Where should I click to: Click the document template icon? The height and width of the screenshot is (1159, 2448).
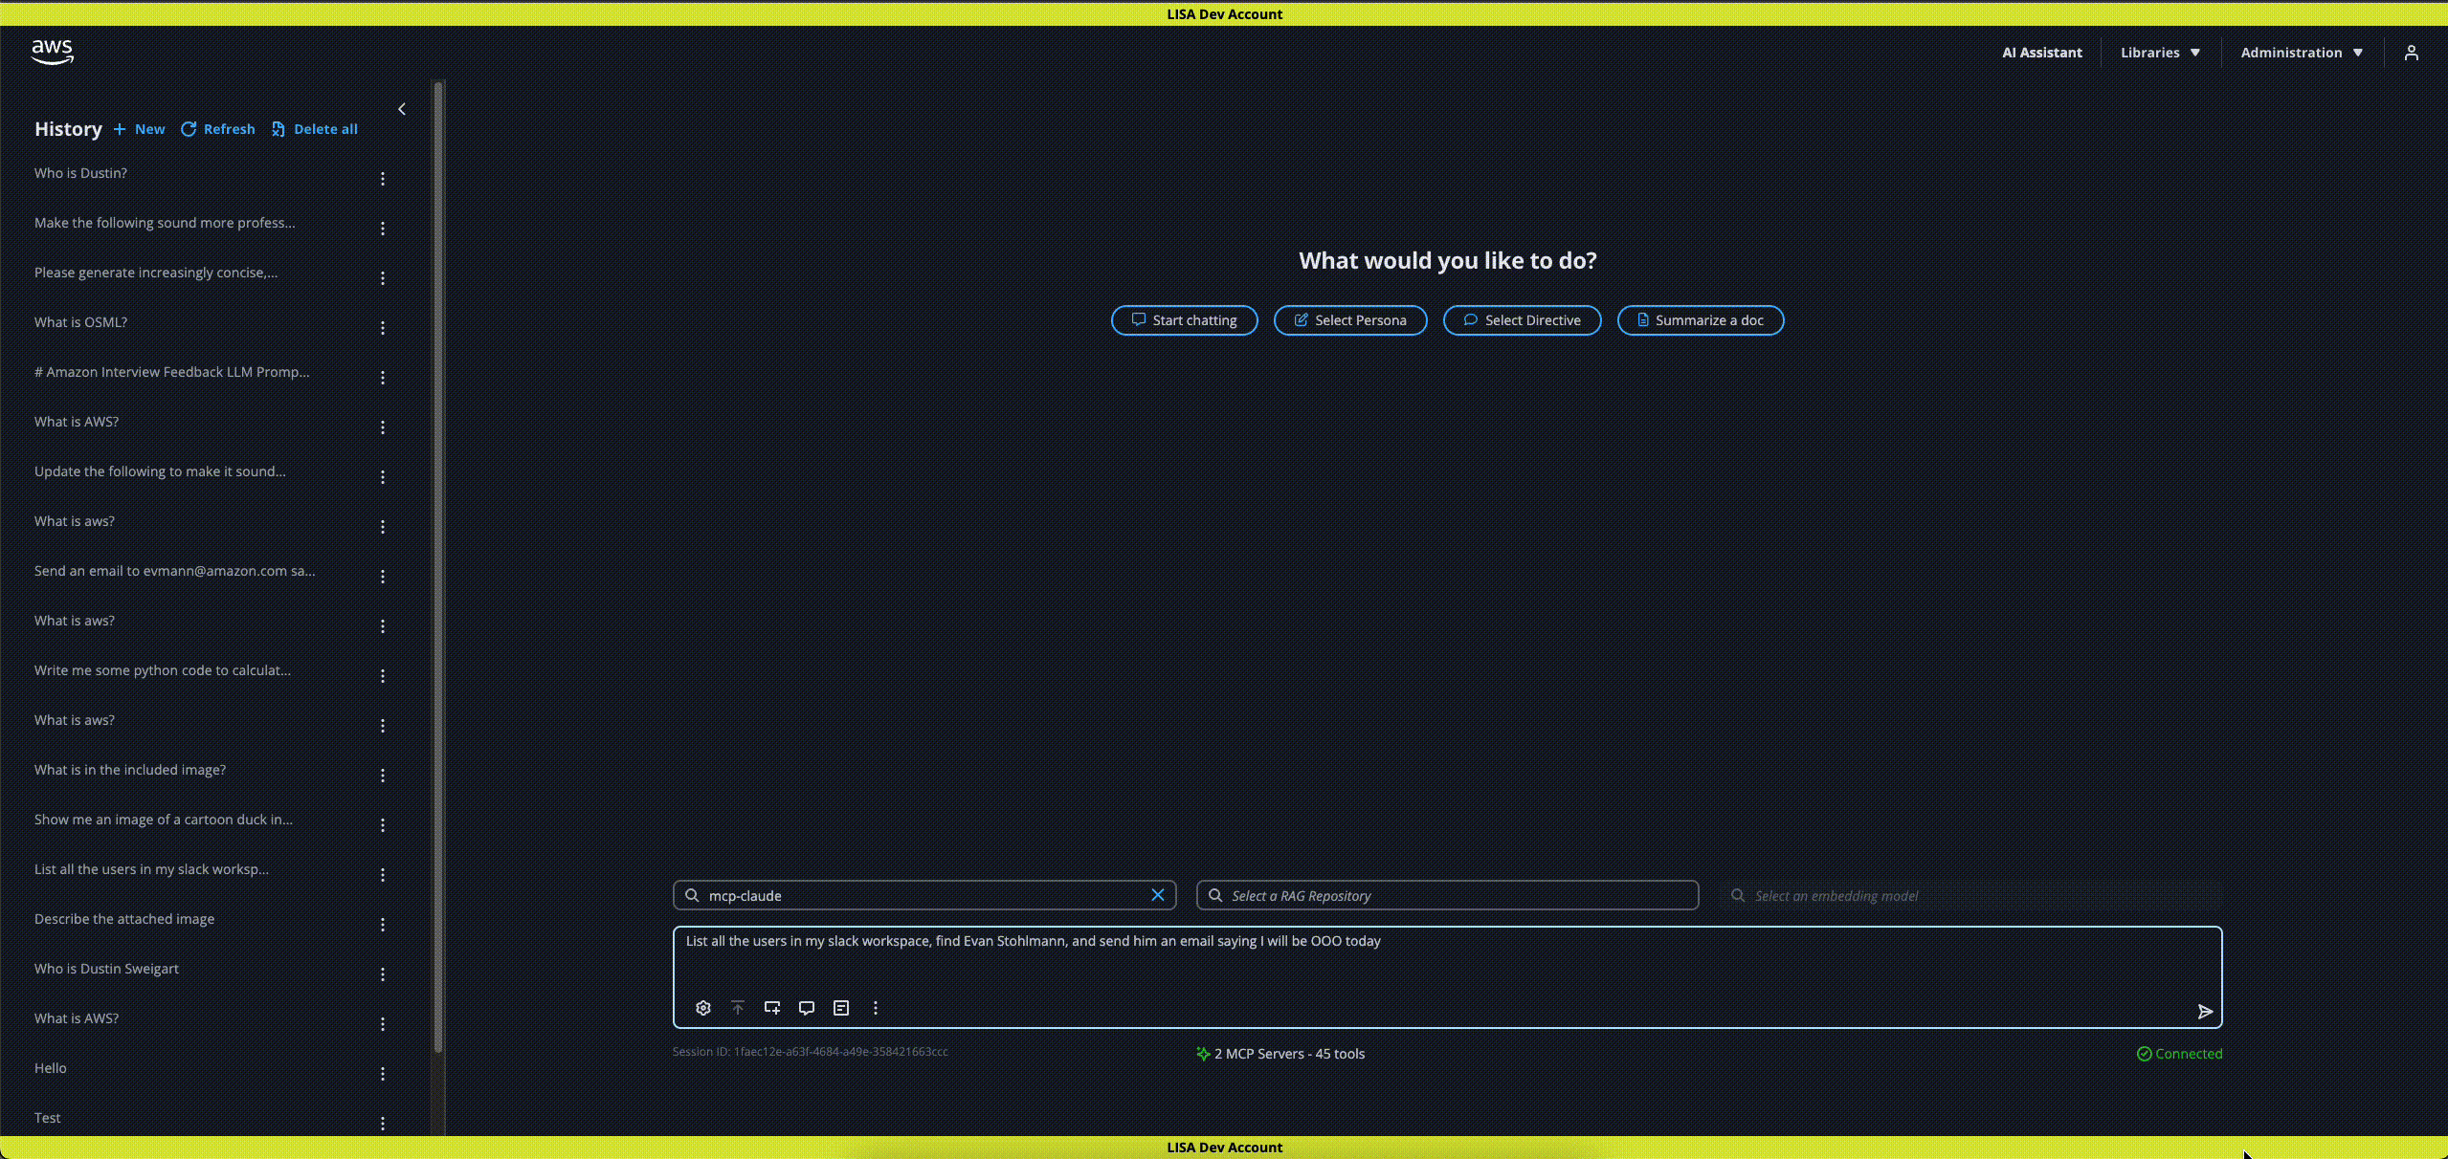[841, 1008]
